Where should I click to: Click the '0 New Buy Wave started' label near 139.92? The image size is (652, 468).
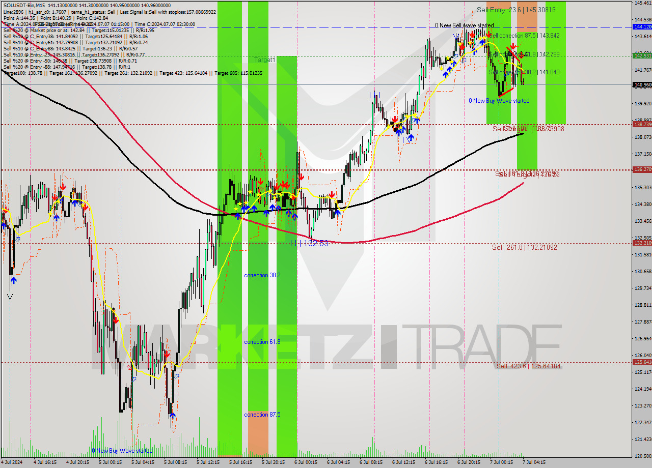[499, 101]
